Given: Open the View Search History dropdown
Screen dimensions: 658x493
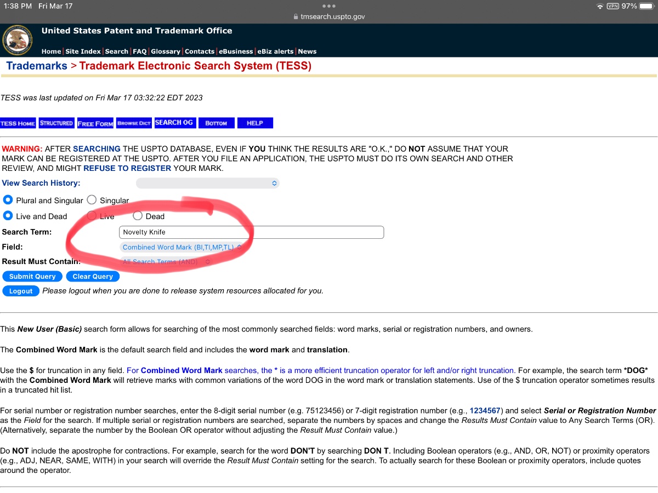Looking at the screenshot, I should click(x=208, y=183).
